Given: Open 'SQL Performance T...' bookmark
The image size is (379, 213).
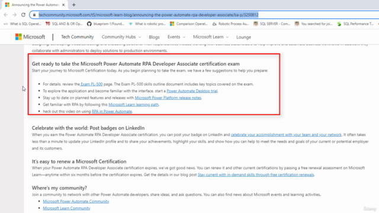Looking at the screenshot, I should (x=355, y=24).
